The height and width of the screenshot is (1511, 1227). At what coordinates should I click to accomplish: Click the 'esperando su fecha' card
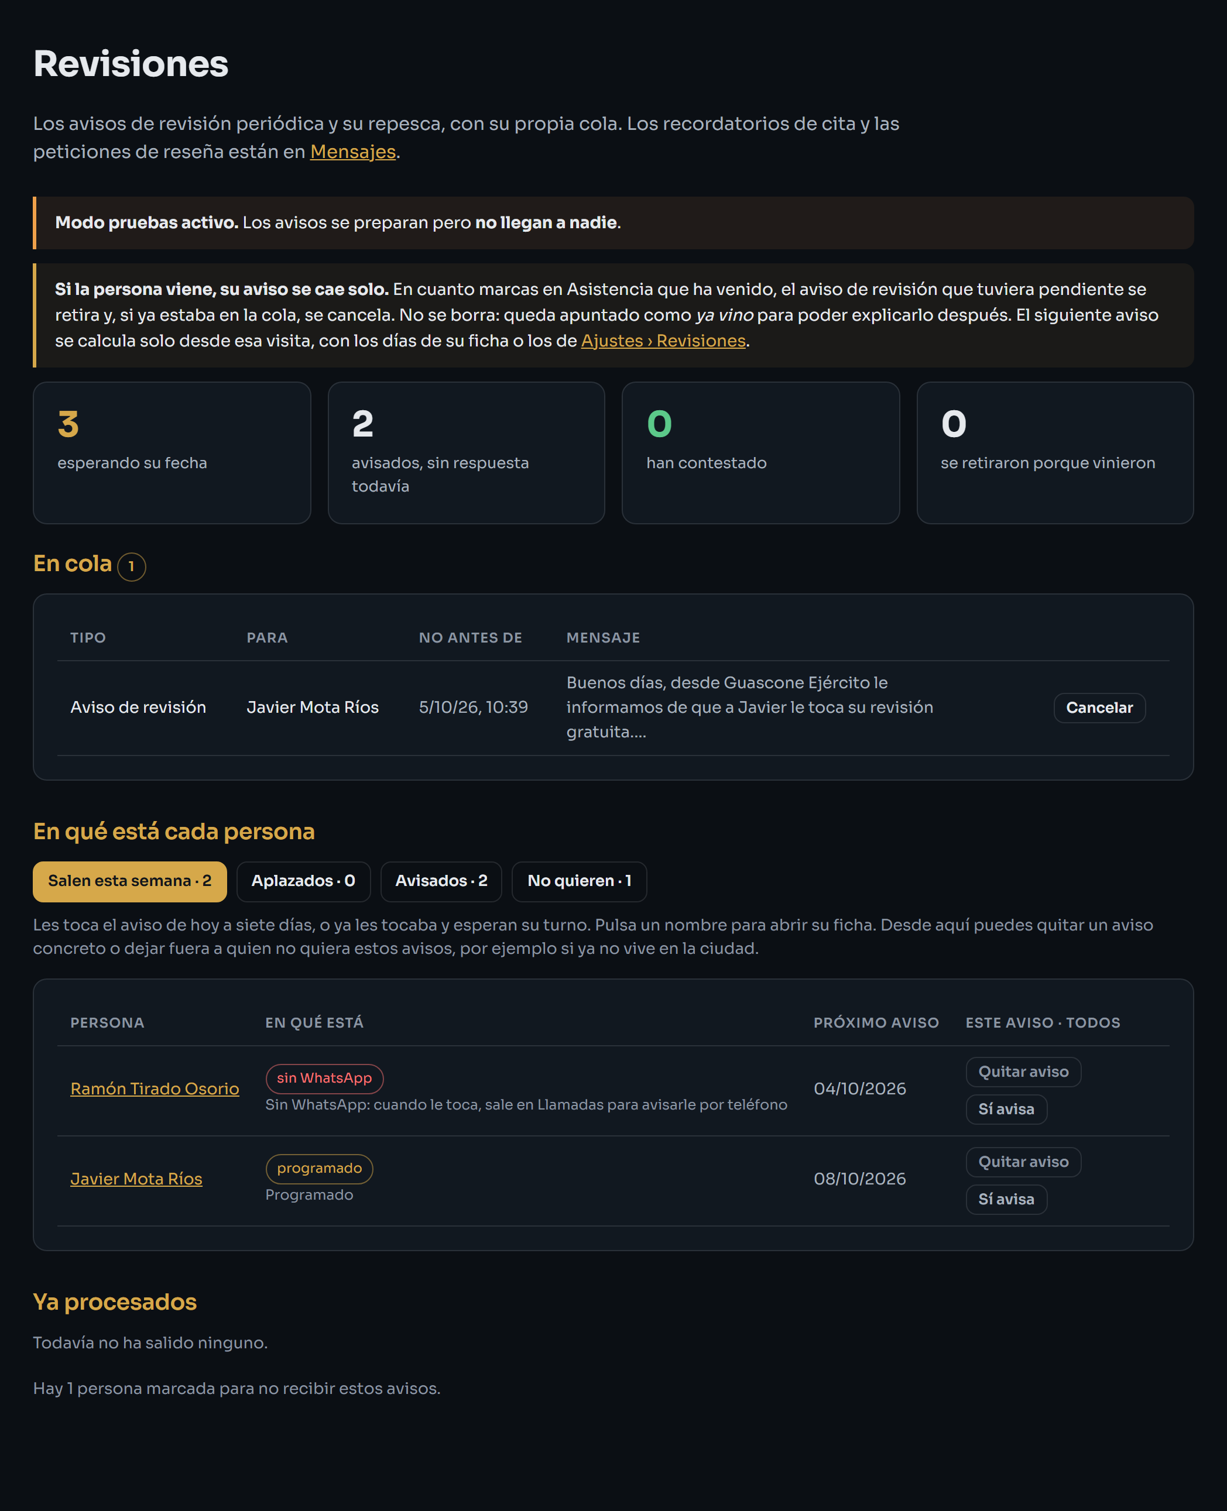[172, 453]
